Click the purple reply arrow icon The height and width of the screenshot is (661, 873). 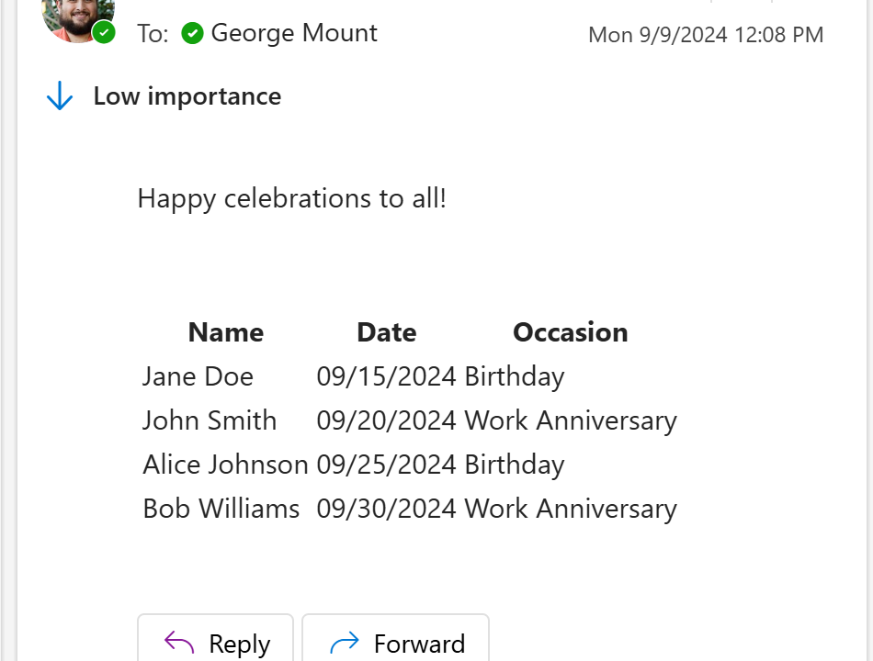[x=179, y=643]
